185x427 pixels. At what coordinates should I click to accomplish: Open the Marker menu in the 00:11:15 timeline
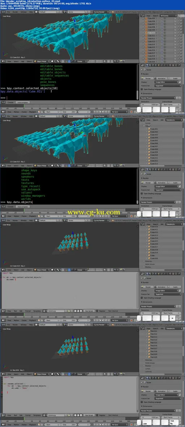16,424
